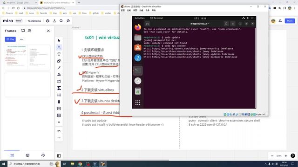
Task: Click the Undo arrow in Miro
Action: coord(59,131)
